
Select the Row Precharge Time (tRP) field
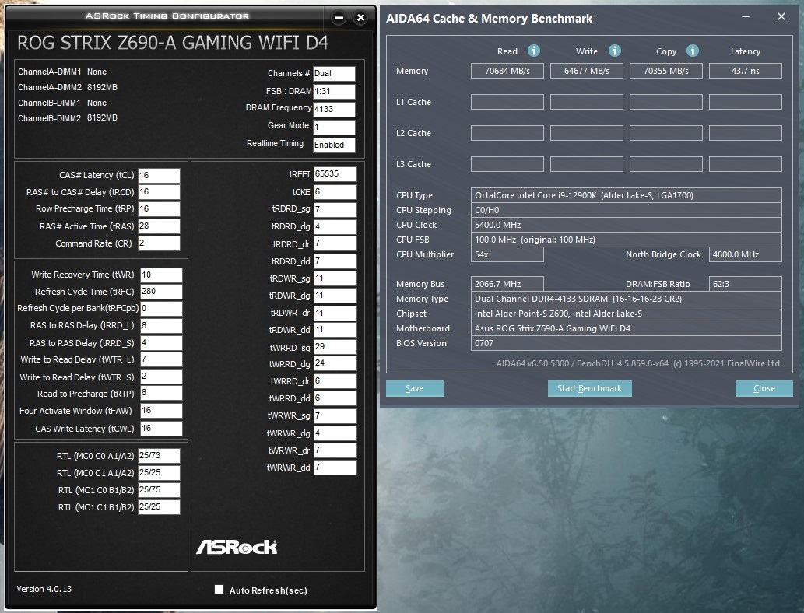pos(159,209)
